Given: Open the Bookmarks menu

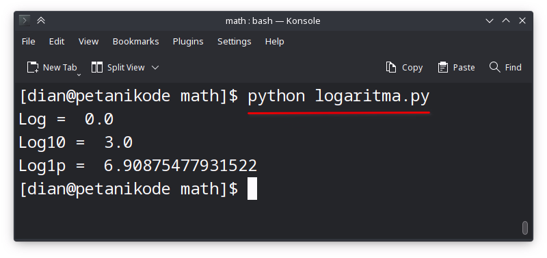Looking at the screenshot, I should 135,42.
